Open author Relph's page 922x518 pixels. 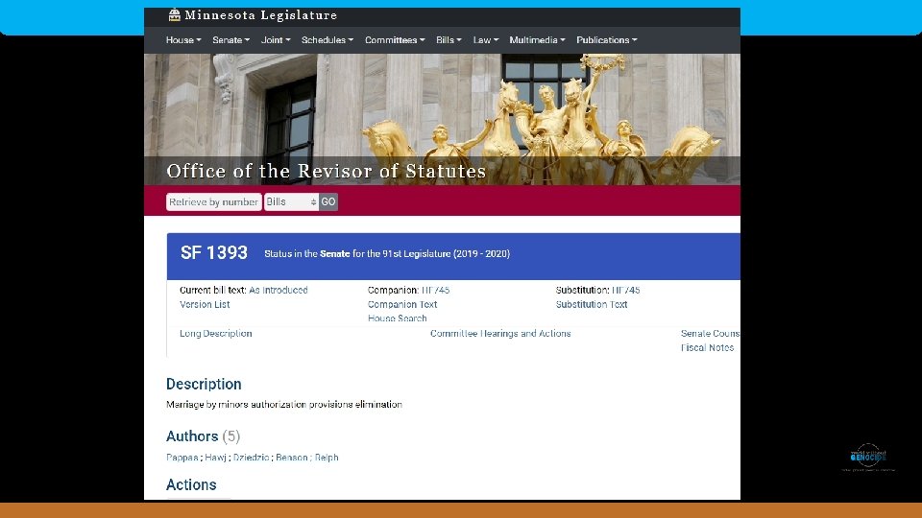point(327,458)
